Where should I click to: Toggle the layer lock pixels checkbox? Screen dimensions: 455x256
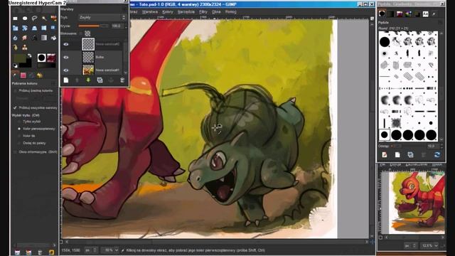pos(81,33)
